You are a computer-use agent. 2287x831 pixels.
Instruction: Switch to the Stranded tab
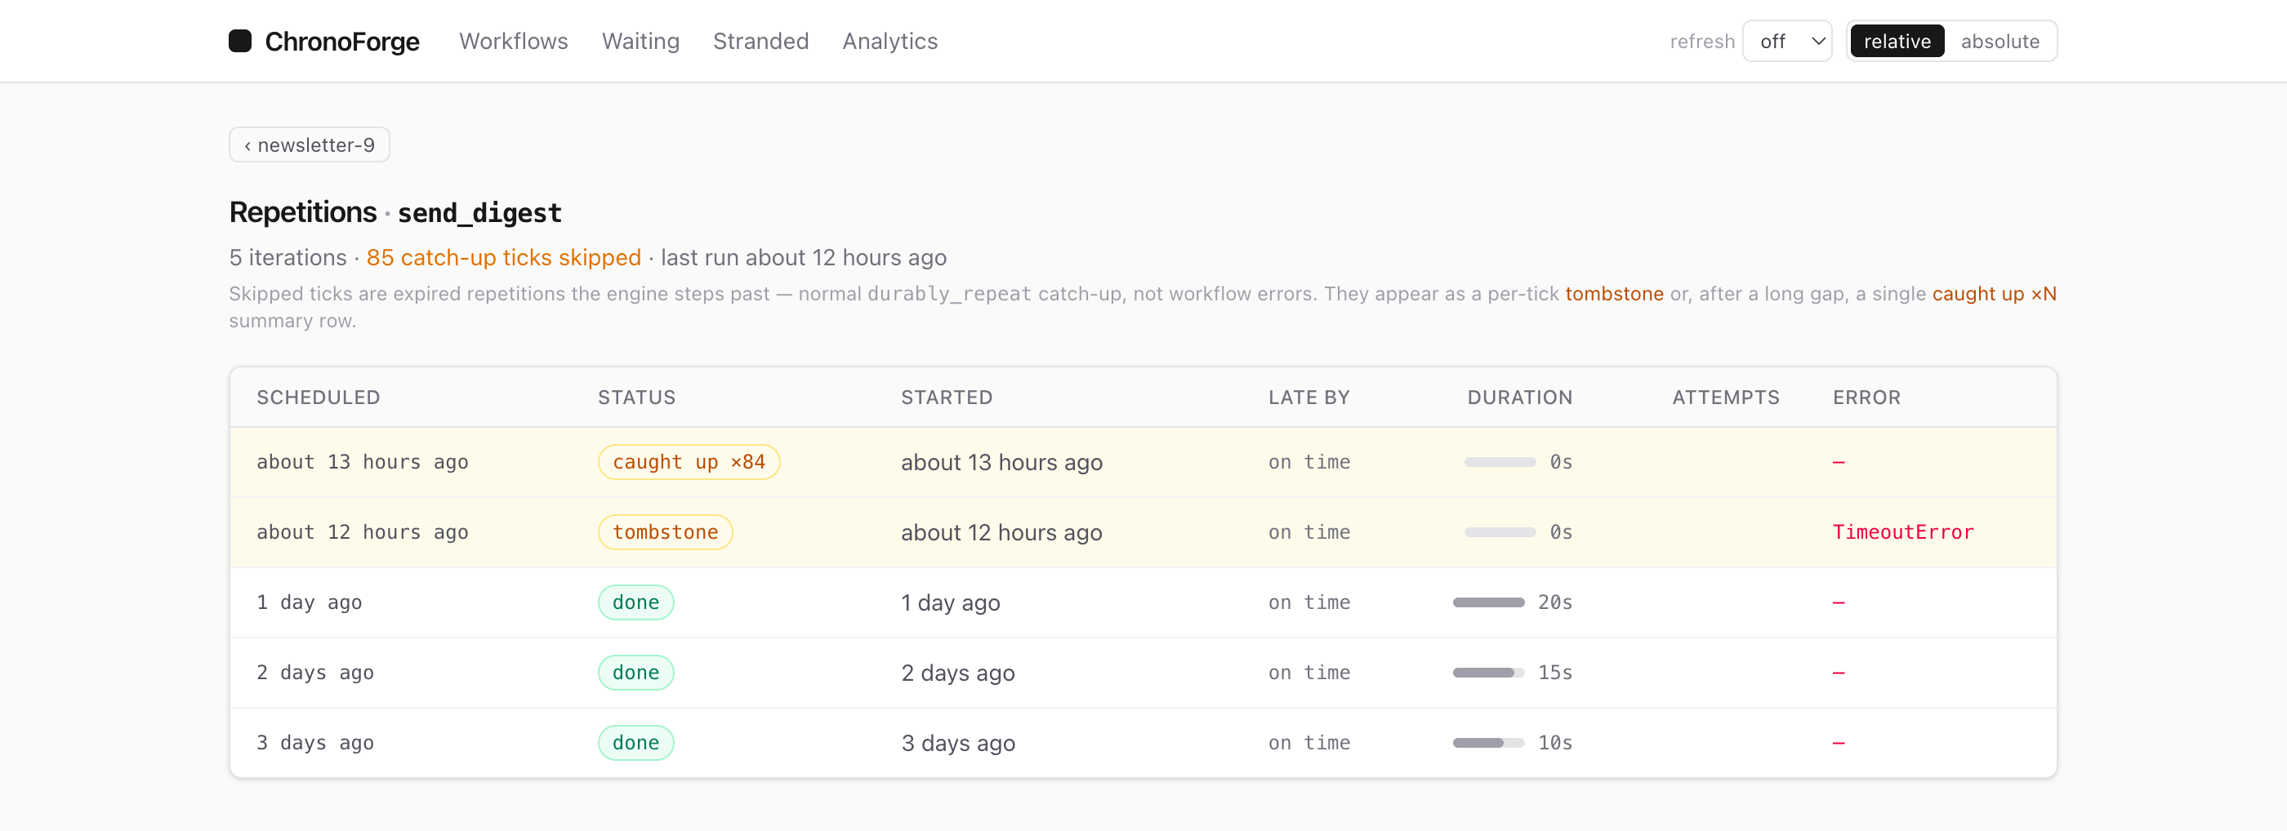(x=760, y=41)
